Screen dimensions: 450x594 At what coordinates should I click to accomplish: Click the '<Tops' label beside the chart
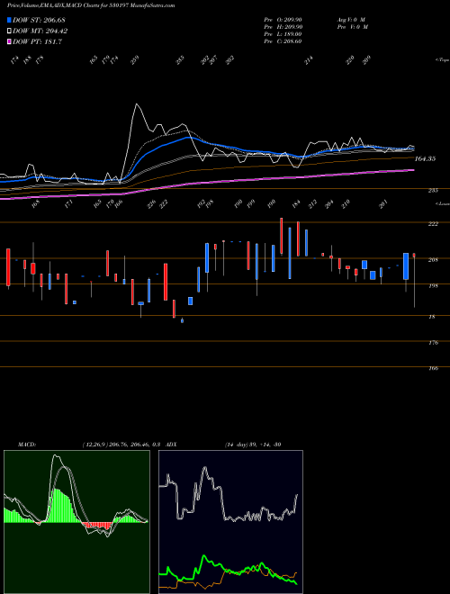click(x=442, y=60)
